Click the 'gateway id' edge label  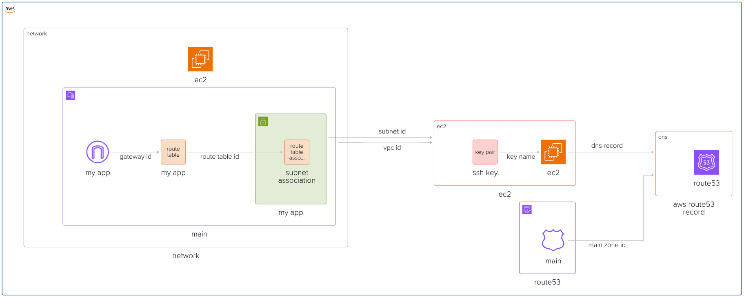pos(135,157)
